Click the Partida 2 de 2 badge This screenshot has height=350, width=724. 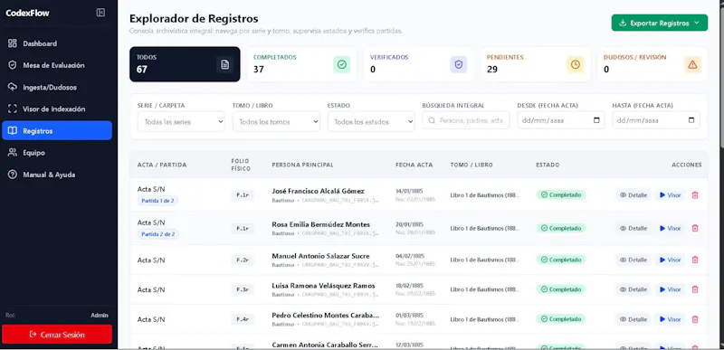(x=157, y=234)
